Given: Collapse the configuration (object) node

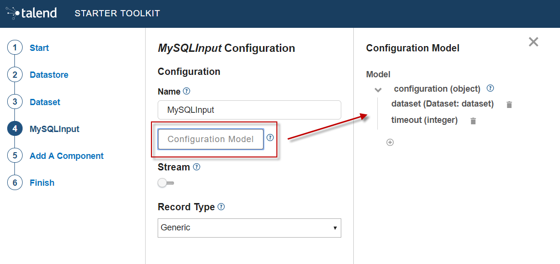Looking at the screenshot, I should point(378,90).
